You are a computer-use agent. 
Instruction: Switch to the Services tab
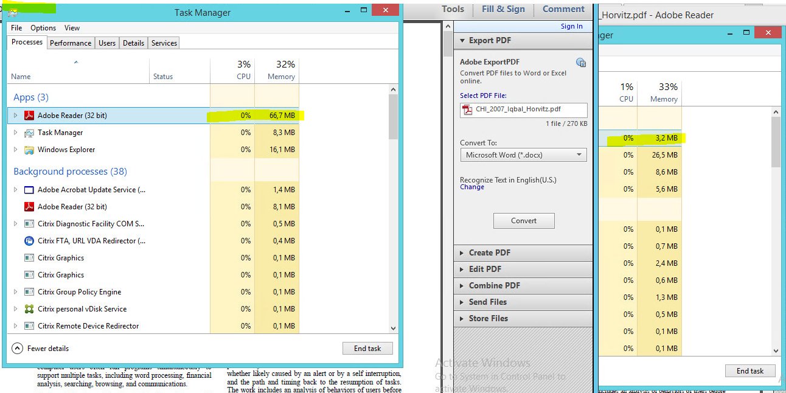point(164,43)
